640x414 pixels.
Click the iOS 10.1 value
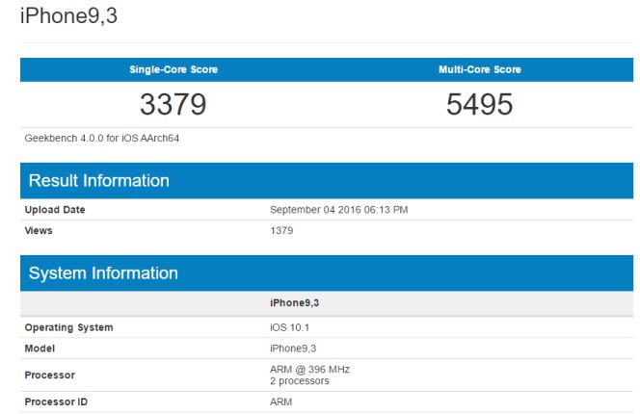(x=289, y=327)
